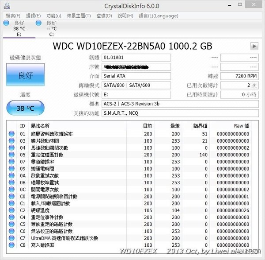265x260 pixels.
Task: Click status icon for attribute 01
Action: (11, 134)
